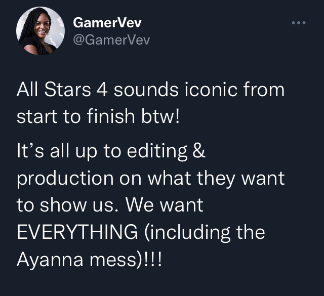
Task: Click the tweet text starting 'All Stars 4'
Action: point(150,103)
